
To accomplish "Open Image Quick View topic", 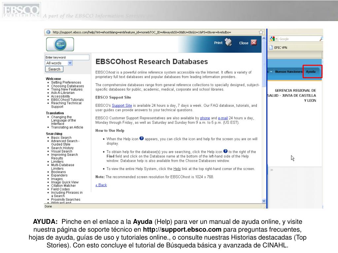I will tap(65, 182).
